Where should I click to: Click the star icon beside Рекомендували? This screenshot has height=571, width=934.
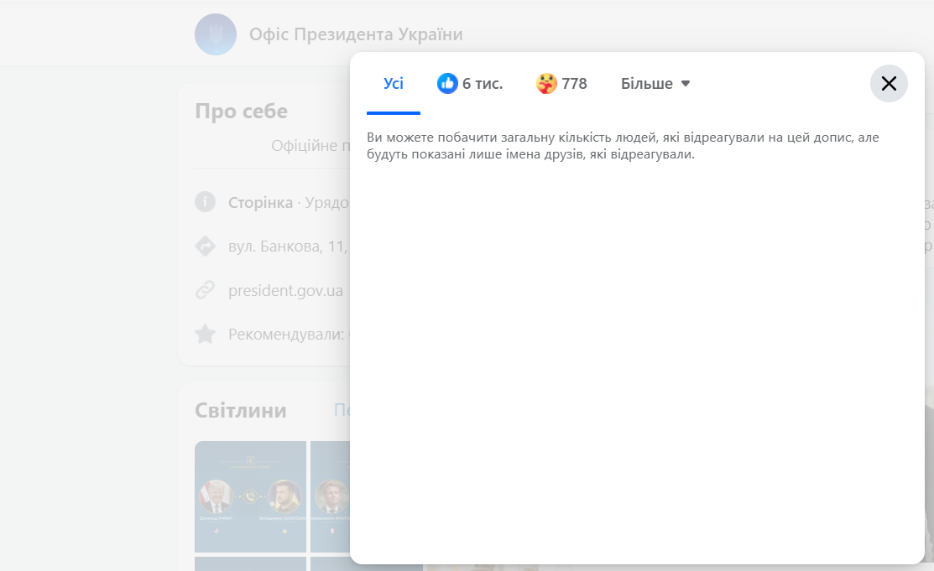[206, 335]
